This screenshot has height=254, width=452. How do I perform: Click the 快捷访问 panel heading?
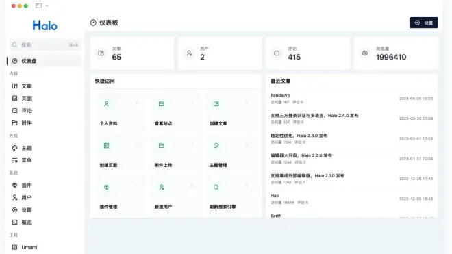[105, 81]
